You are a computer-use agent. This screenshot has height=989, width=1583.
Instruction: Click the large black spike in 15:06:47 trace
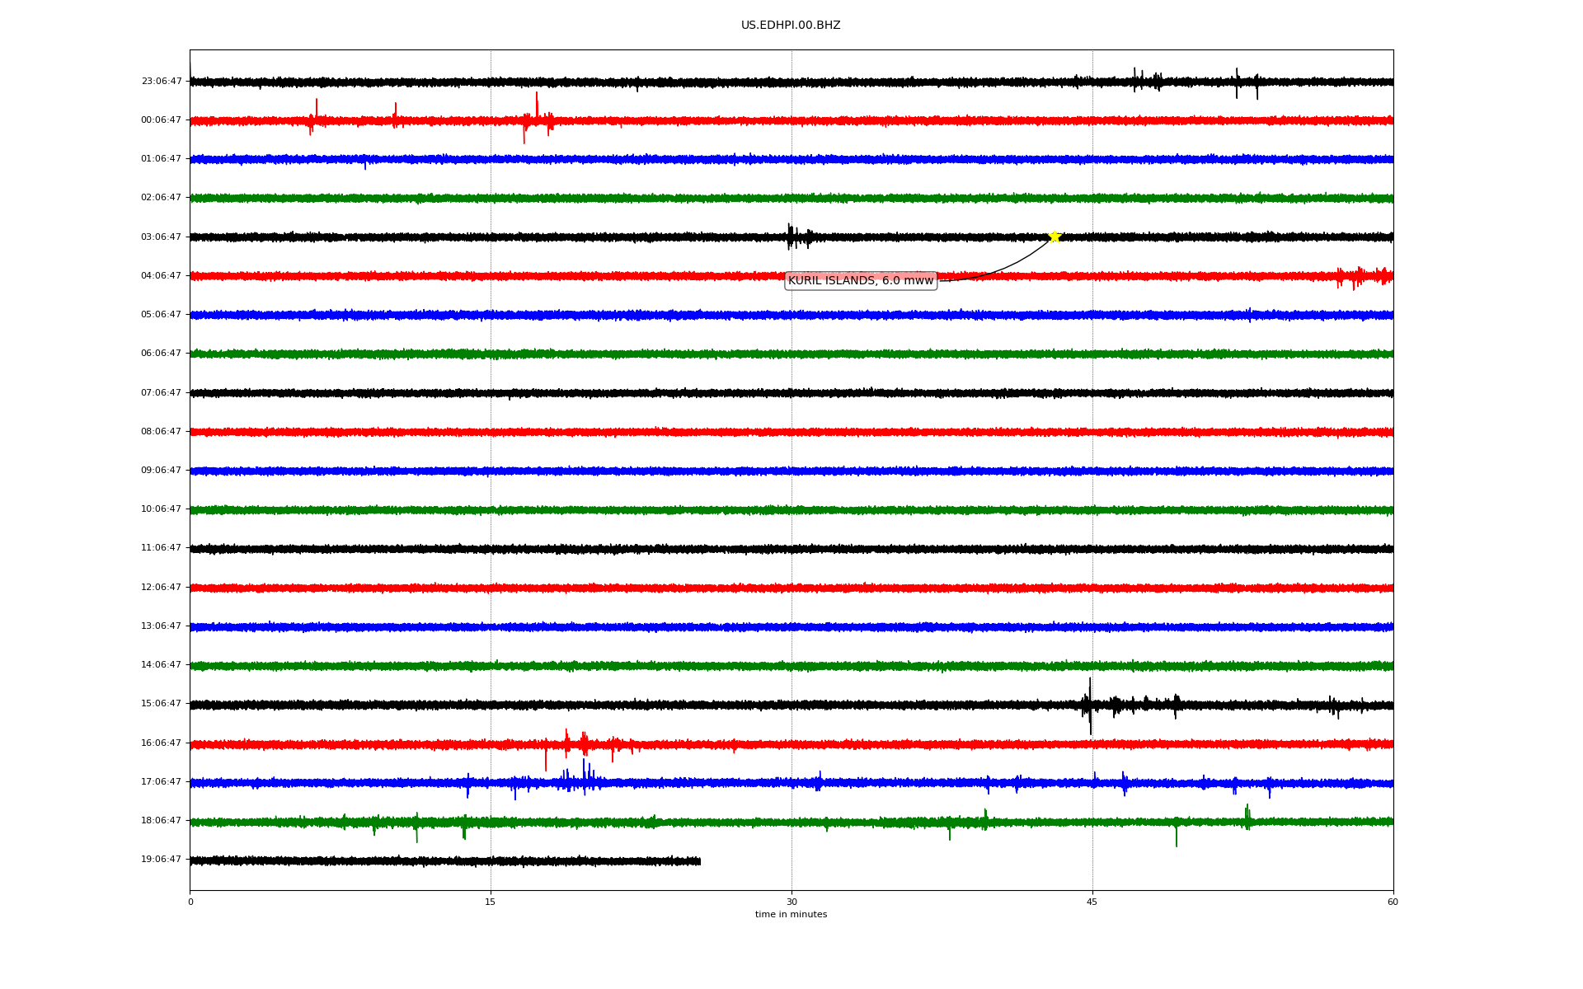(x=1090, y=705)
